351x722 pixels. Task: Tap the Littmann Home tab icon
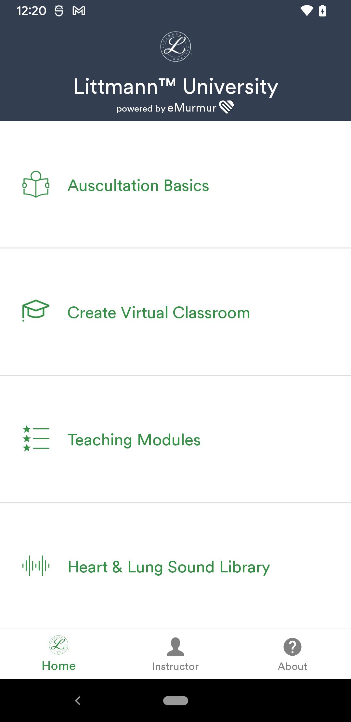[x=59, y=645]
